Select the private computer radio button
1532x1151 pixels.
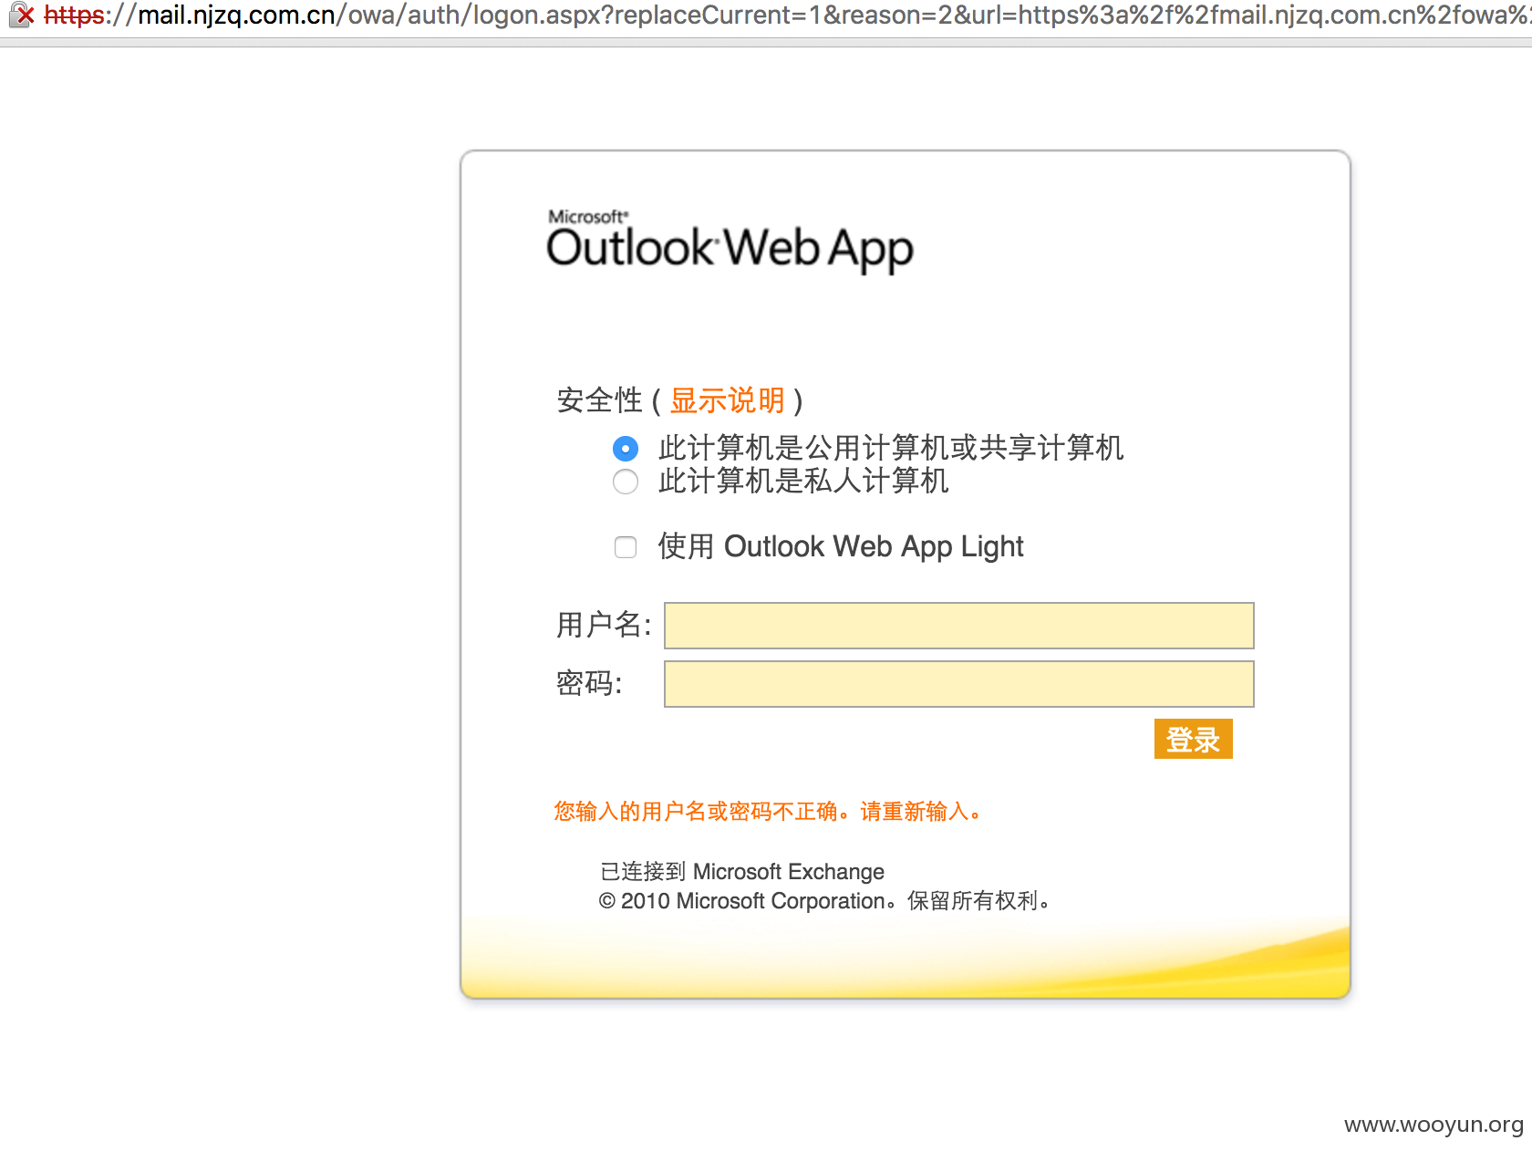tap(626, 482)
